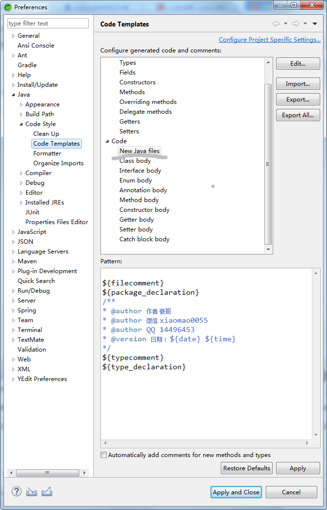The height and width of the screenshot is (510, 327).
Task: Click the export preferences icon
Action: click(x=47, y=491)
